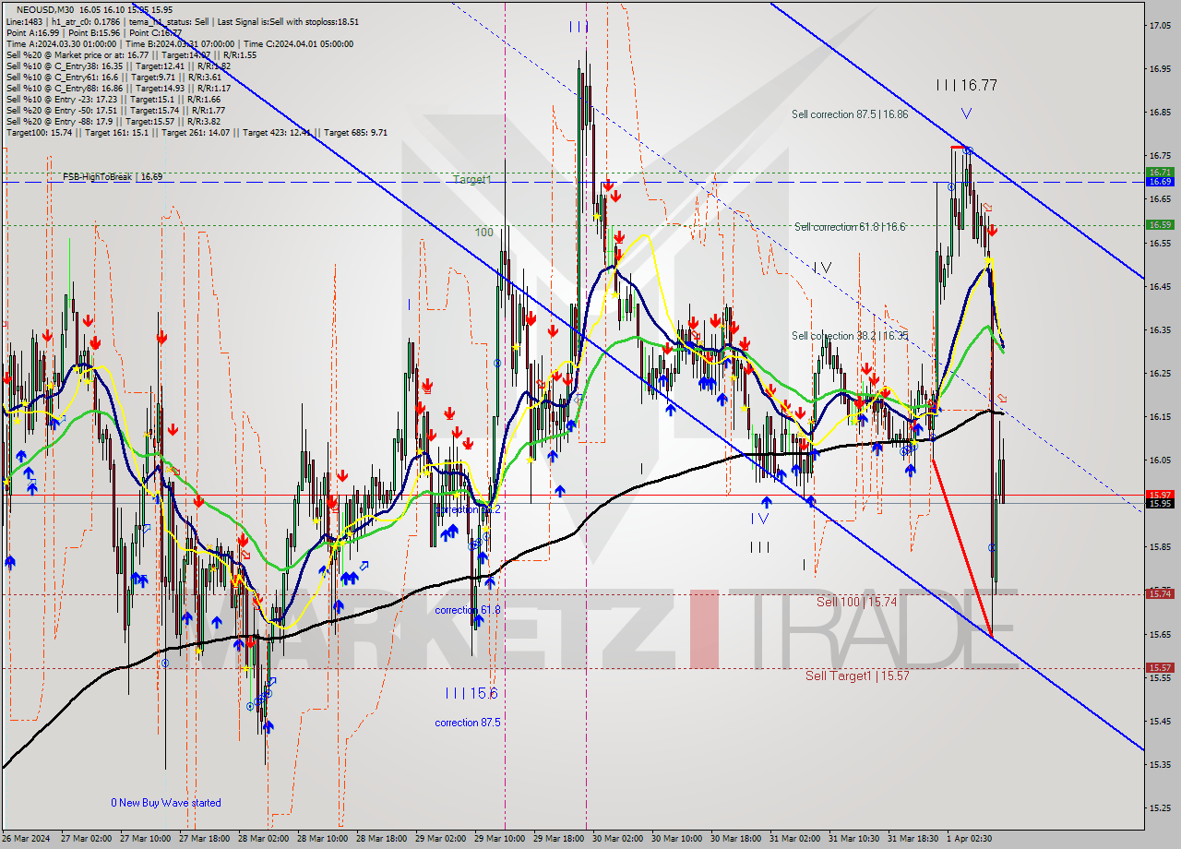Click the black 16.69 price tag
The image size is (1181, 849).
pos(1160,182)
